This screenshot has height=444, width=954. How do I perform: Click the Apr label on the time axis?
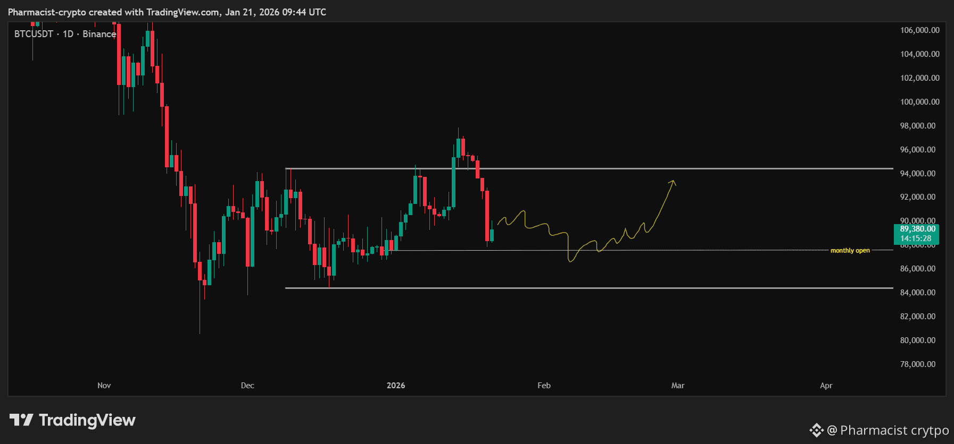tap(826, 386)
